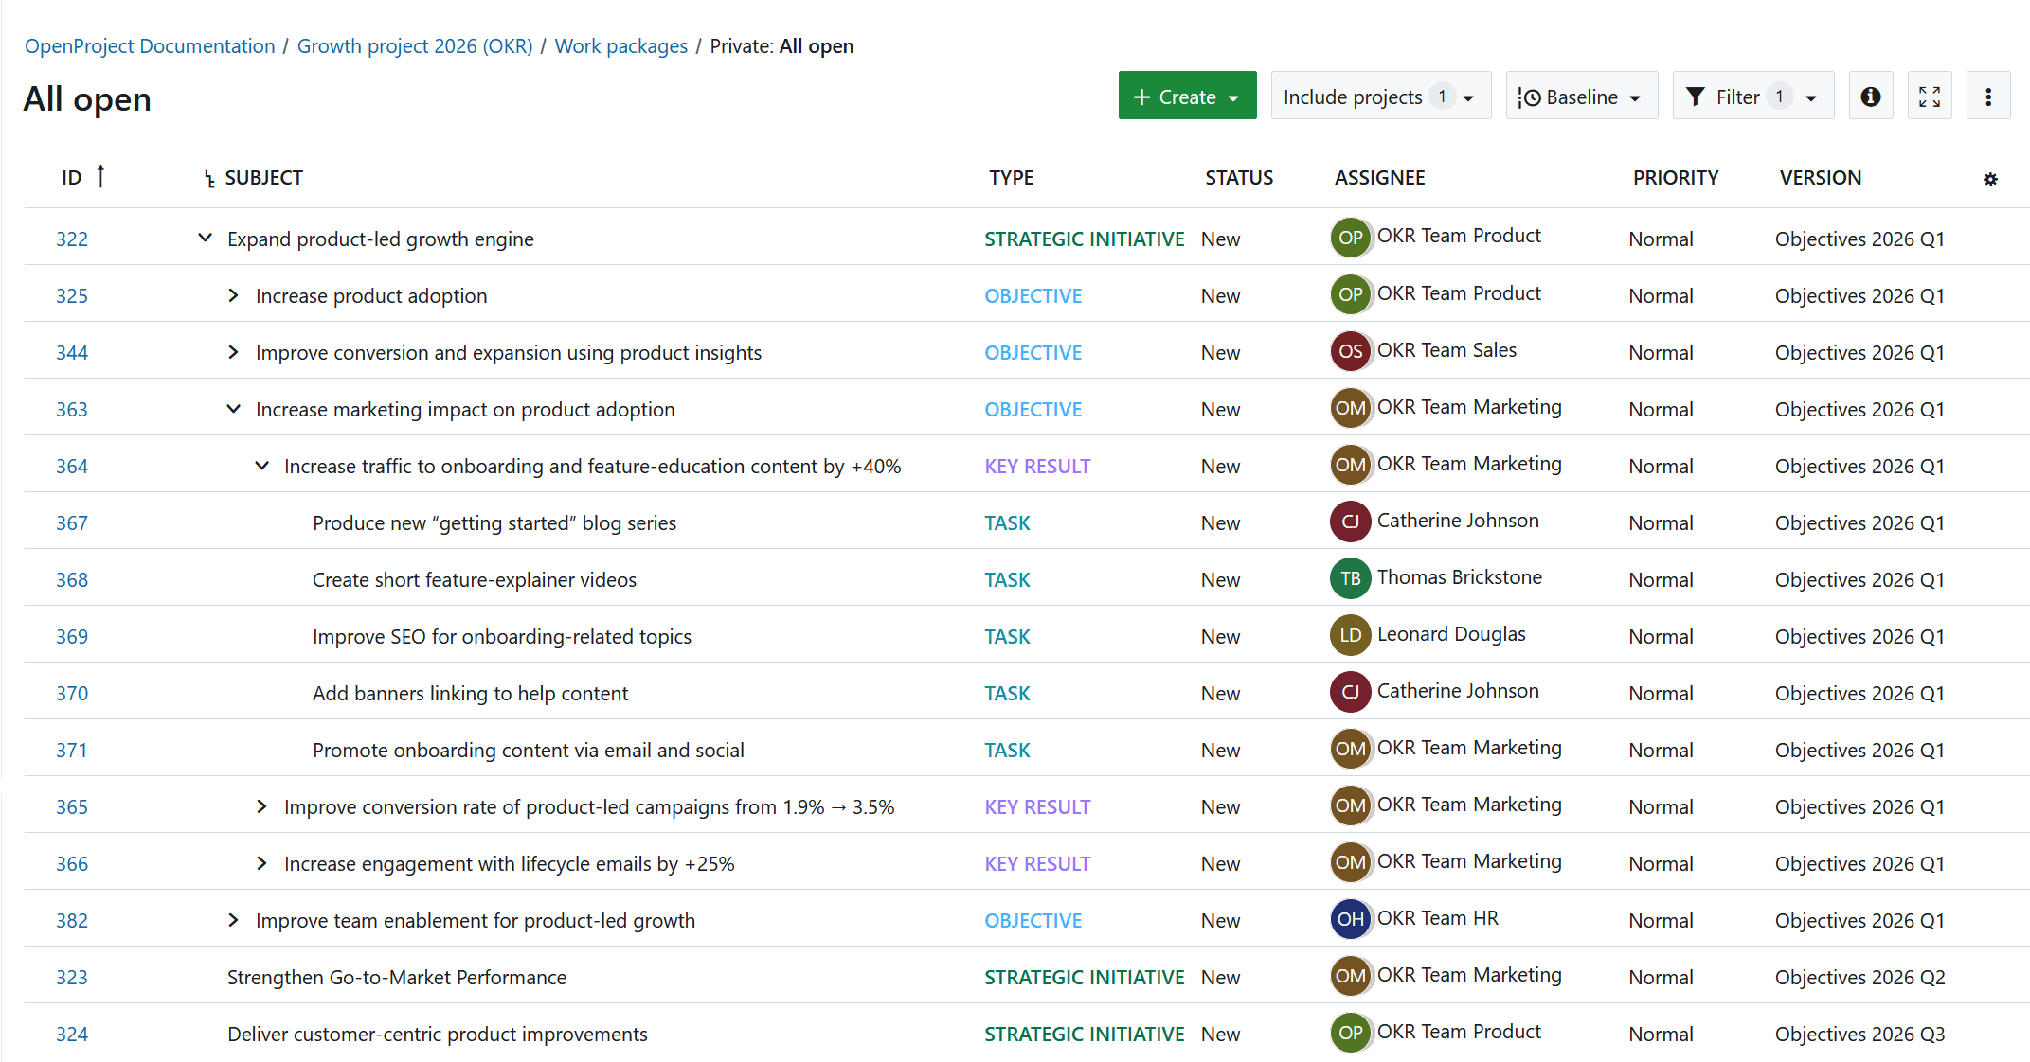Collapse Expand product-led growth engine row
Viewport: 2030px width, 1062px height.
click(205, 238)
